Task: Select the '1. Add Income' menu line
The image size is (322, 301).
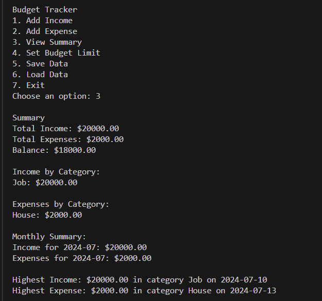Action: [42, 21]
